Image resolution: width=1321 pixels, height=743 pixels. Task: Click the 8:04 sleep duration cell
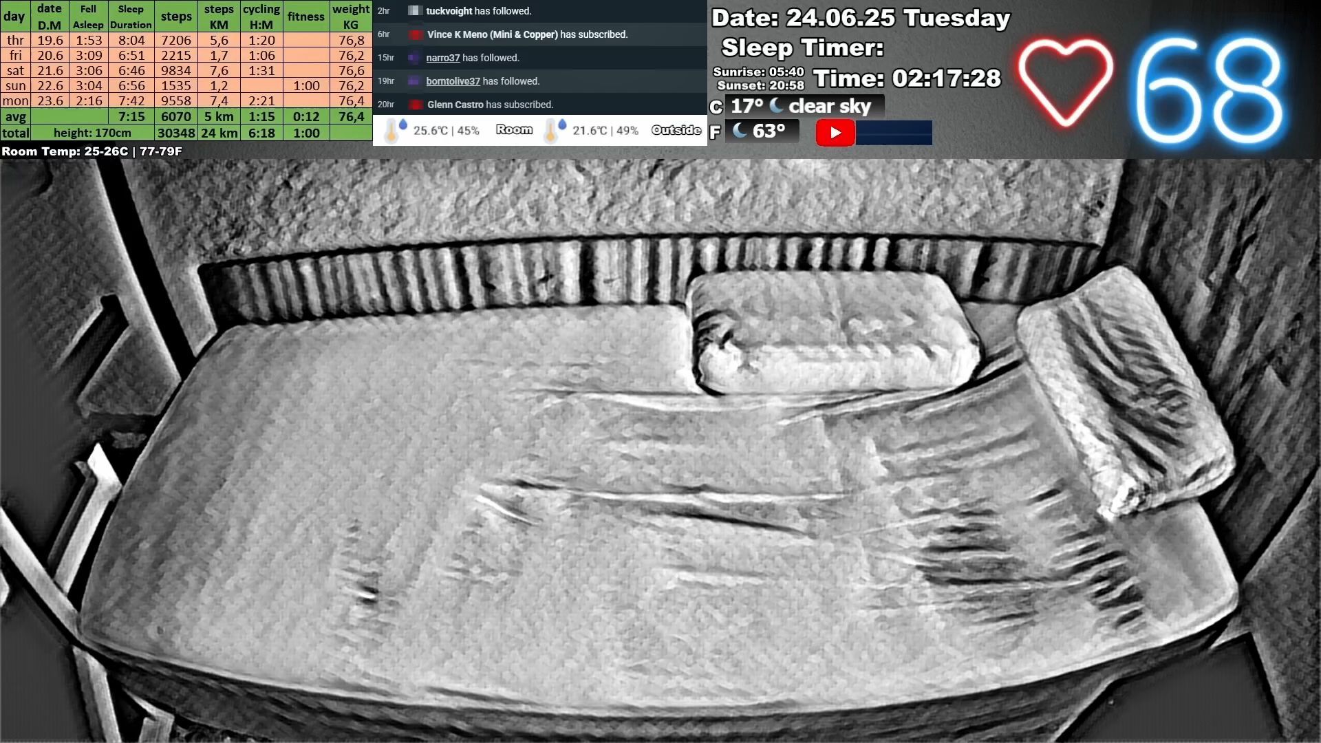(x=131, y=41)
